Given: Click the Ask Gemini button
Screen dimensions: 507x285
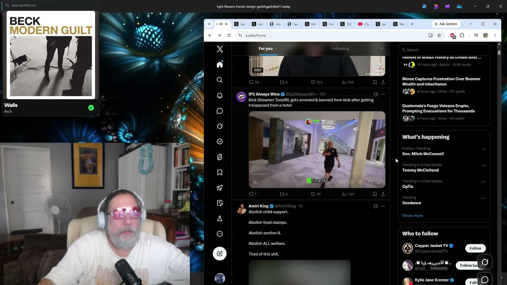Looking at the screenshot, I should click(446, 24).
